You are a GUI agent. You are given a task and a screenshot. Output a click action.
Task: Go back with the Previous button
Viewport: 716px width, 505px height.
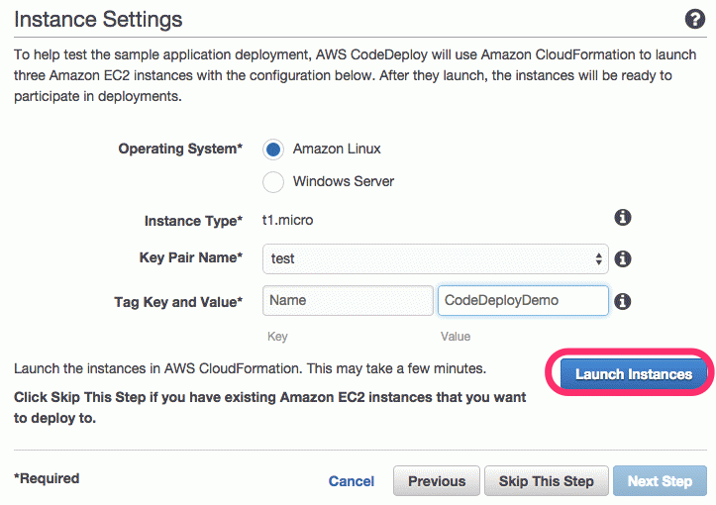(437, 481)
